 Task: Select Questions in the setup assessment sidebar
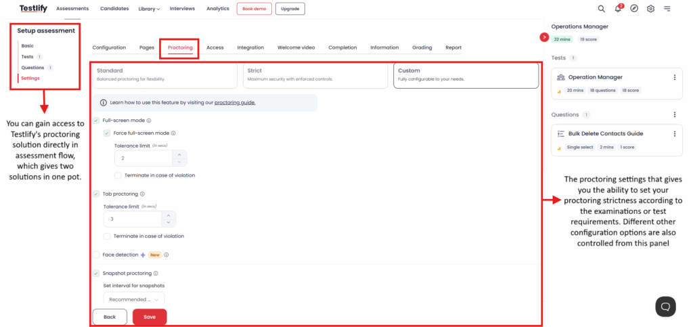[x=32, y=68]
